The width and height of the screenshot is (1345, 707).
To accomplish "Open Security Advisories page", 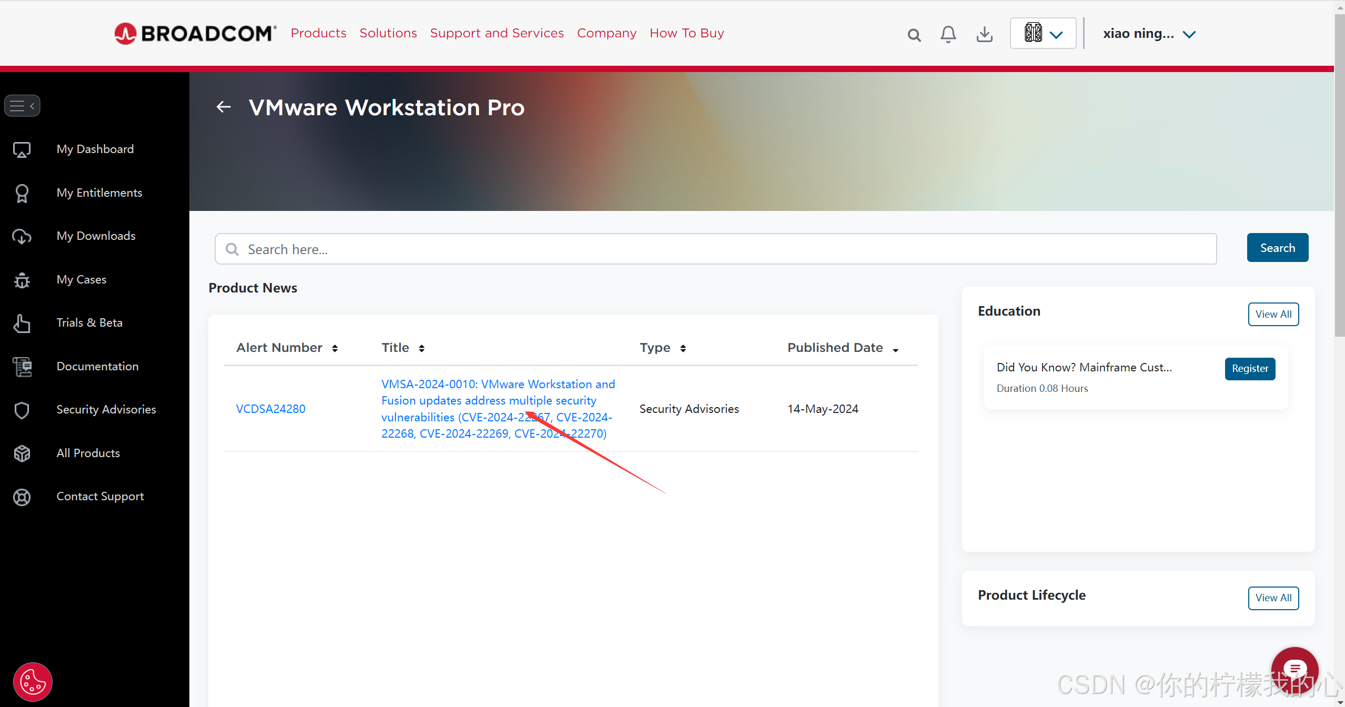I will click(x=106, y=410).
